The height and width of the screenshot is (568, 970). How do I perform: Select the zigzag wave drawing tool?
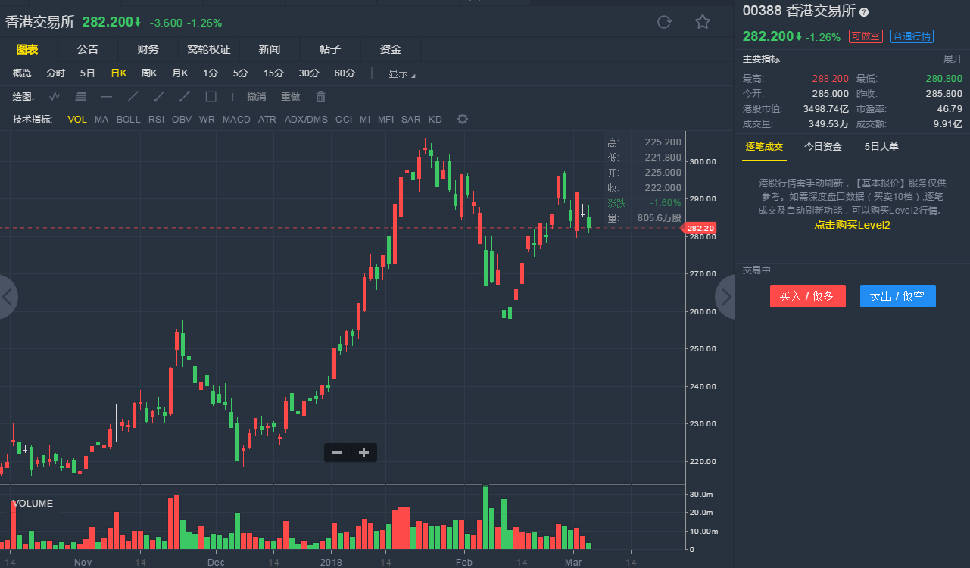(55, 96)
